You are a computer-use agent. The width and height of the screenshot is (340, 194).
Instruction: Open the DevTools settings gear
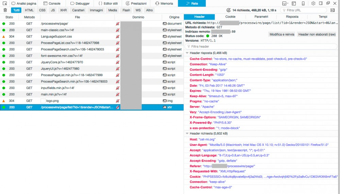click(313, 3)
